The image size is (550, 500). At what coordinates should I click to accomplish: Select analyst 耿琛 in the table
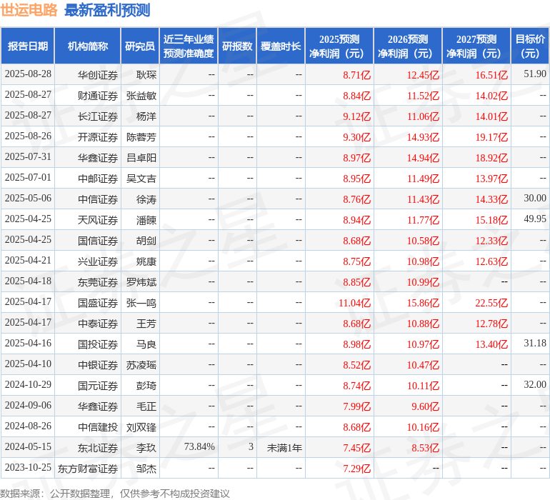coord(146,74)
